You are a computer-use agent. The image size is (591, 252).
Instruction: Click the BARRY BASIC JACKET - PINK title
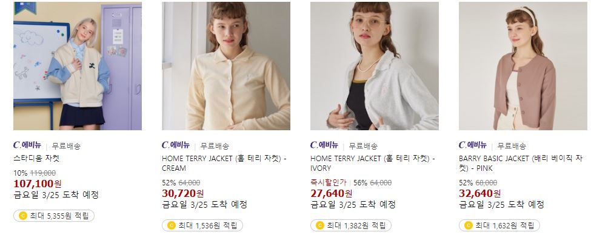[x=521, y=163]
